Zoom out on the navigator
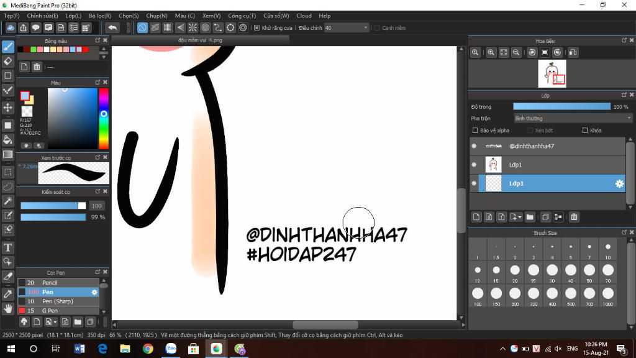The image size is (636, 358). [516, 52]
